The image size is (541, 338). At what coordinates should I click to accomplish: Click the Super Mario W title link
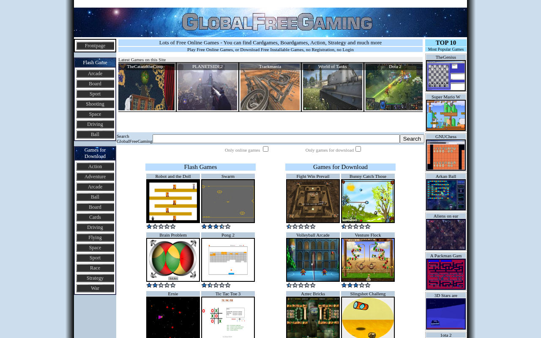446,97
